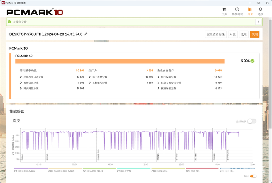This screenshot has width=272, height=183.
Task: Click the overall score 6 996
Action: tap(245, 61)
